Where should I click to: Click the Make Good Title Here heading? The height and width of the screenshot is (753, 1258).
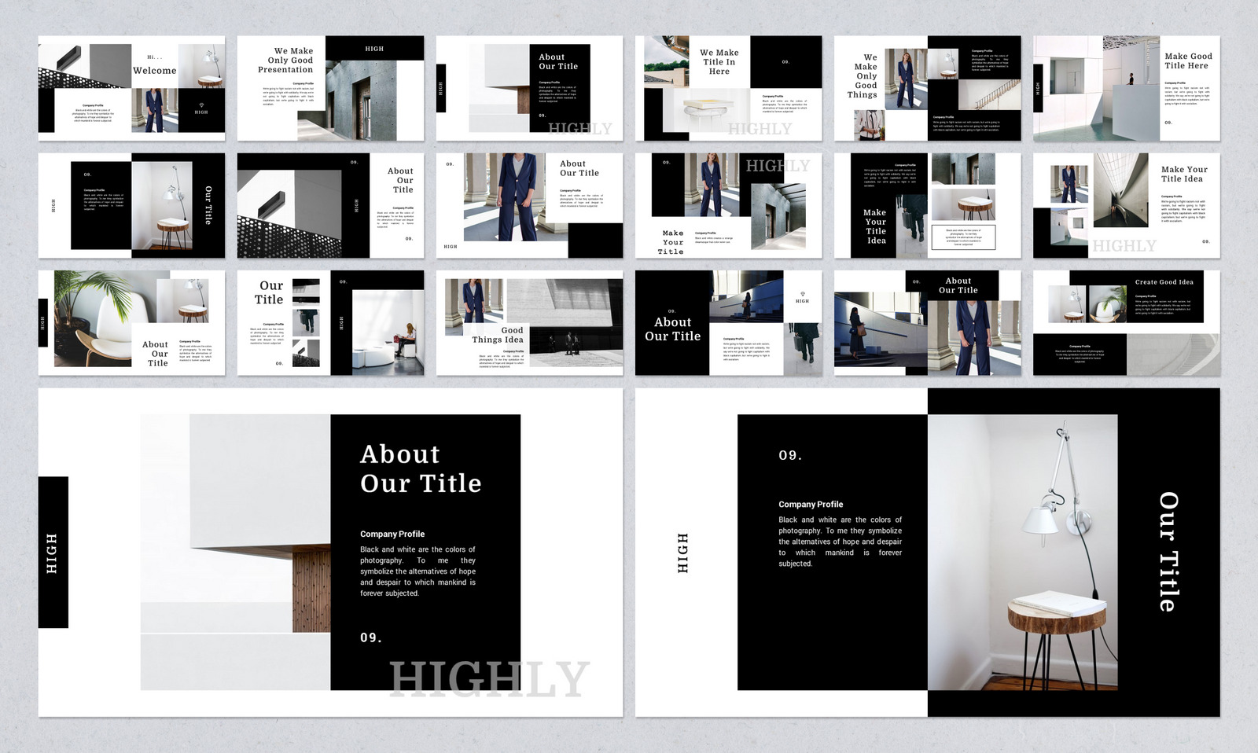1186,61
